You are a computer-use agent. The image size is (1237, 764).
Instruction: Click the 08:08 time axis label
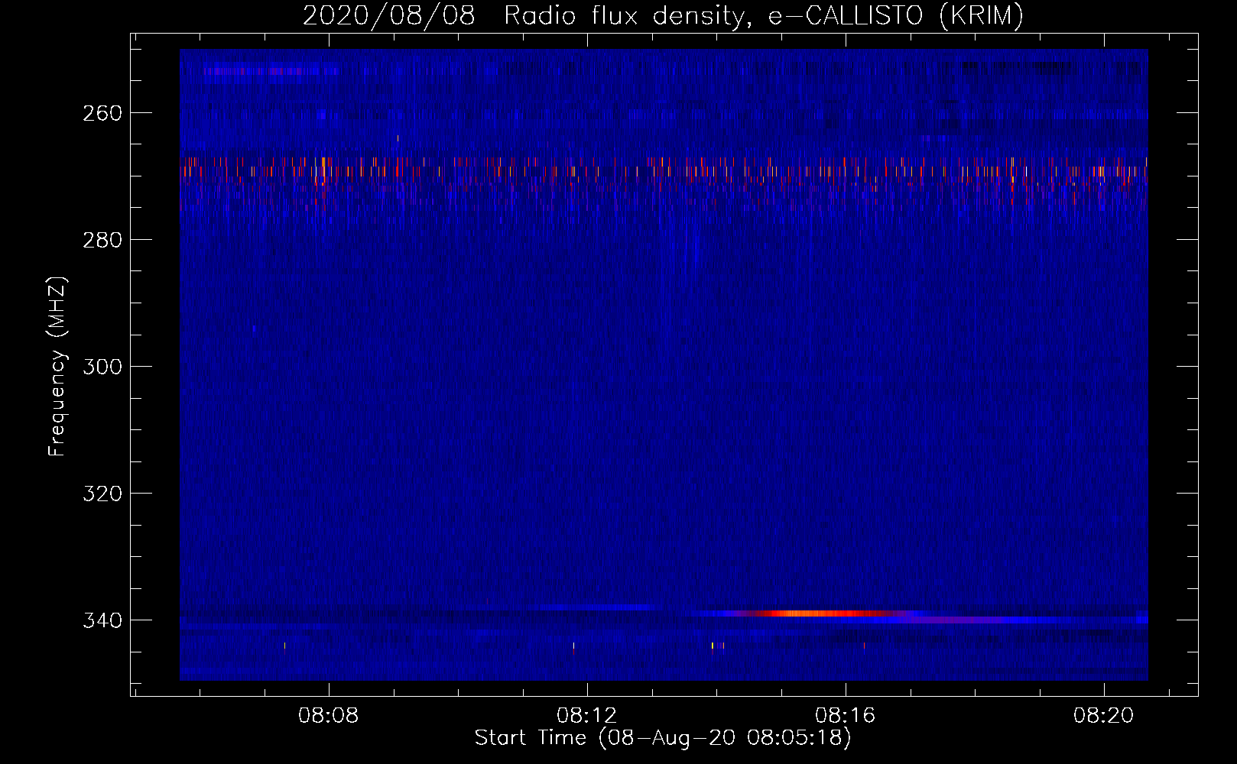[329, 715]
